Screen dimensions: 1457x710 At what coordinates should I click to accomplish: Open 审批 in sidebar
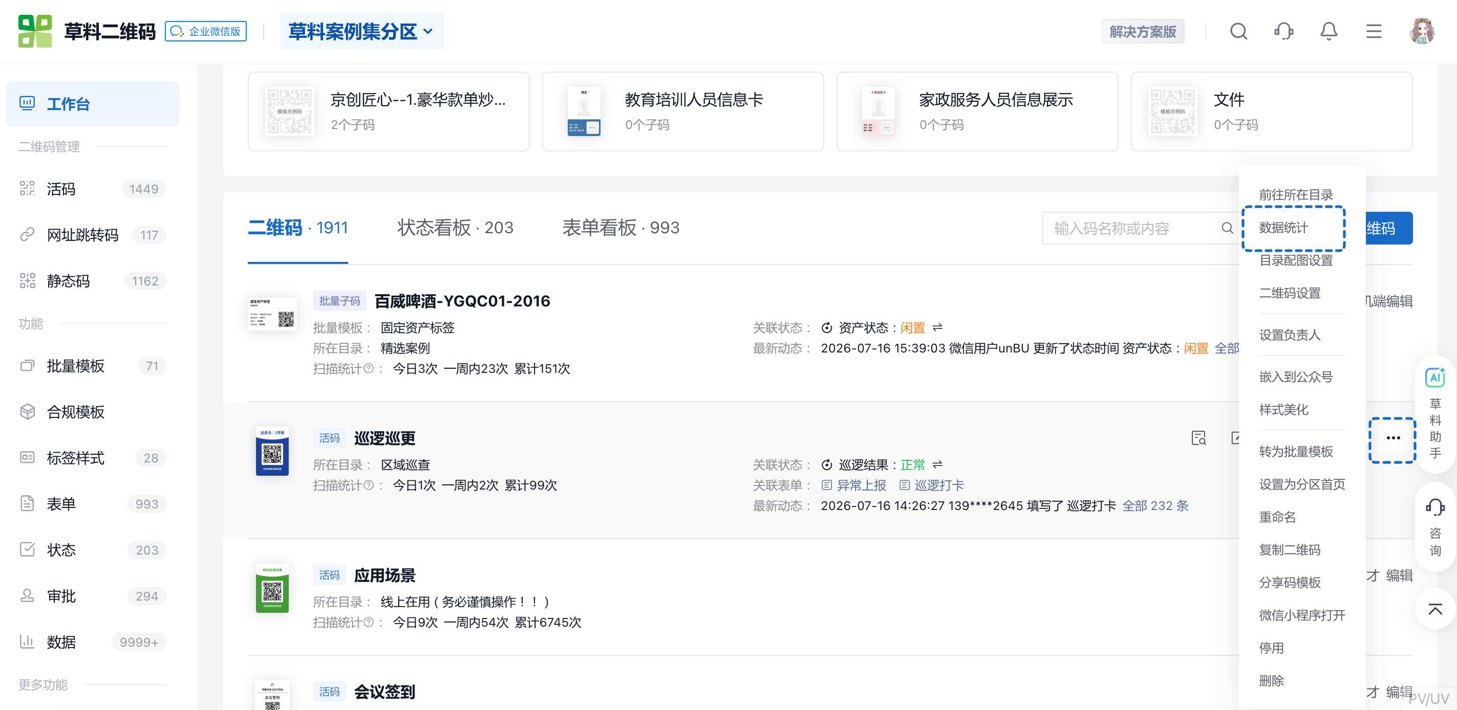click(x=93, y=596)
